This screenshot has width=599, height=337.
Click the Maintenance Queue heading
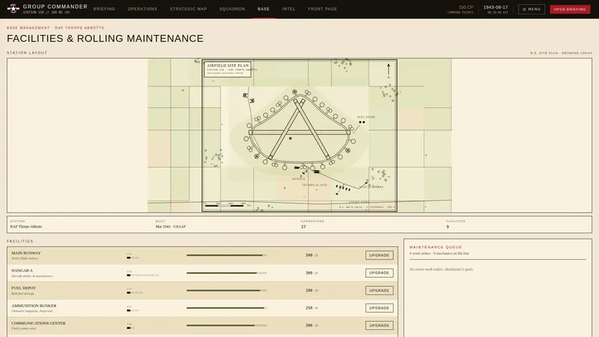point(435,247)
